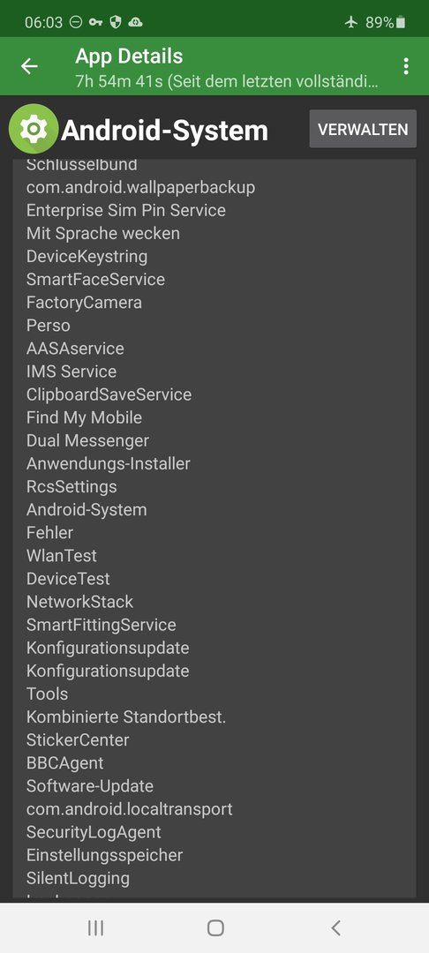Select the Anwendungs-Installer entry
Image resolution: width=429 pixels, height=953 pixels.
click(109, 464)
